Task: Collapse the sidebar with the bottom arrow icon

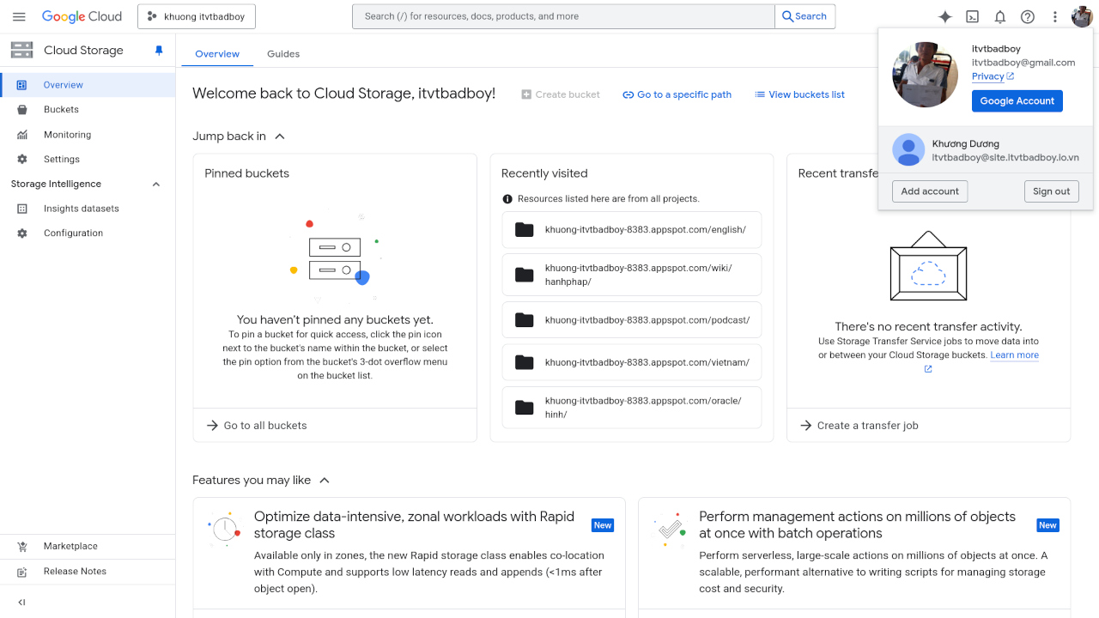Action: (x=22, y=603)
